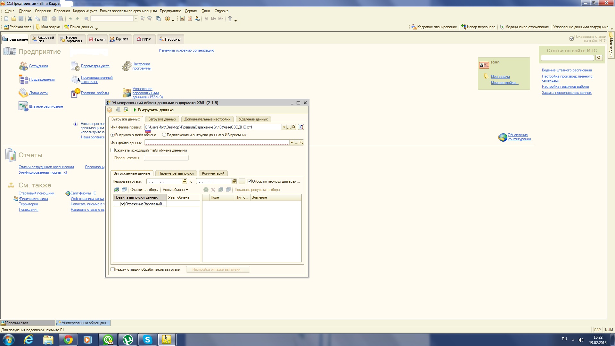The image size is (615, 346).
Task: Expand the Имя файла правил dropdown arrow
Action: [284, 127]
